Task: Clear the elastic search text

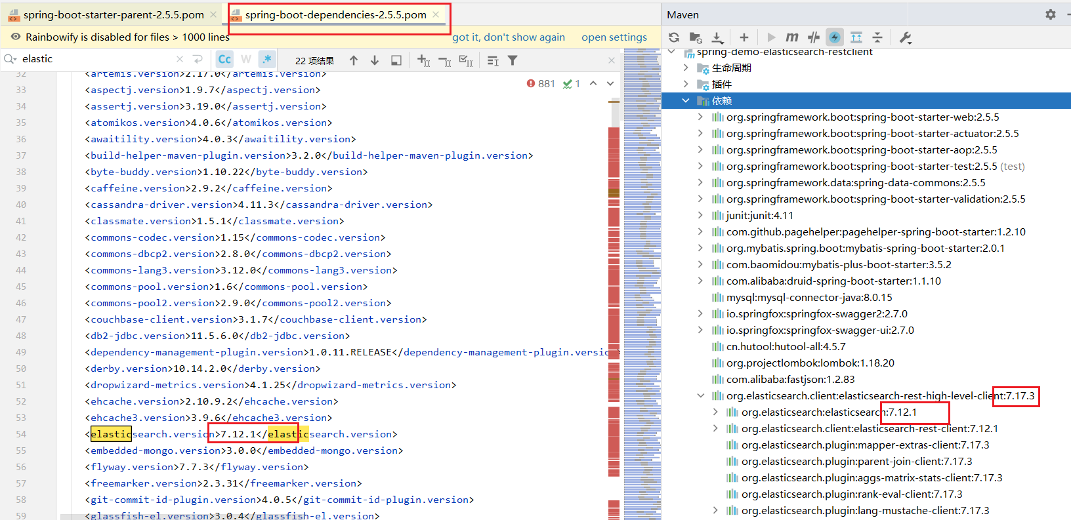Action: [180, 59]
